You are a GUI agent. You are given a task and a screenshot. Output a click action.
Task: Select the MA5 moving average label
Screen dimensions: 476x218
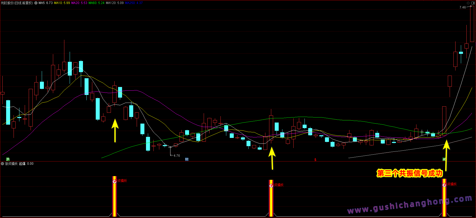pyautogui.click(x=45, y=3)
